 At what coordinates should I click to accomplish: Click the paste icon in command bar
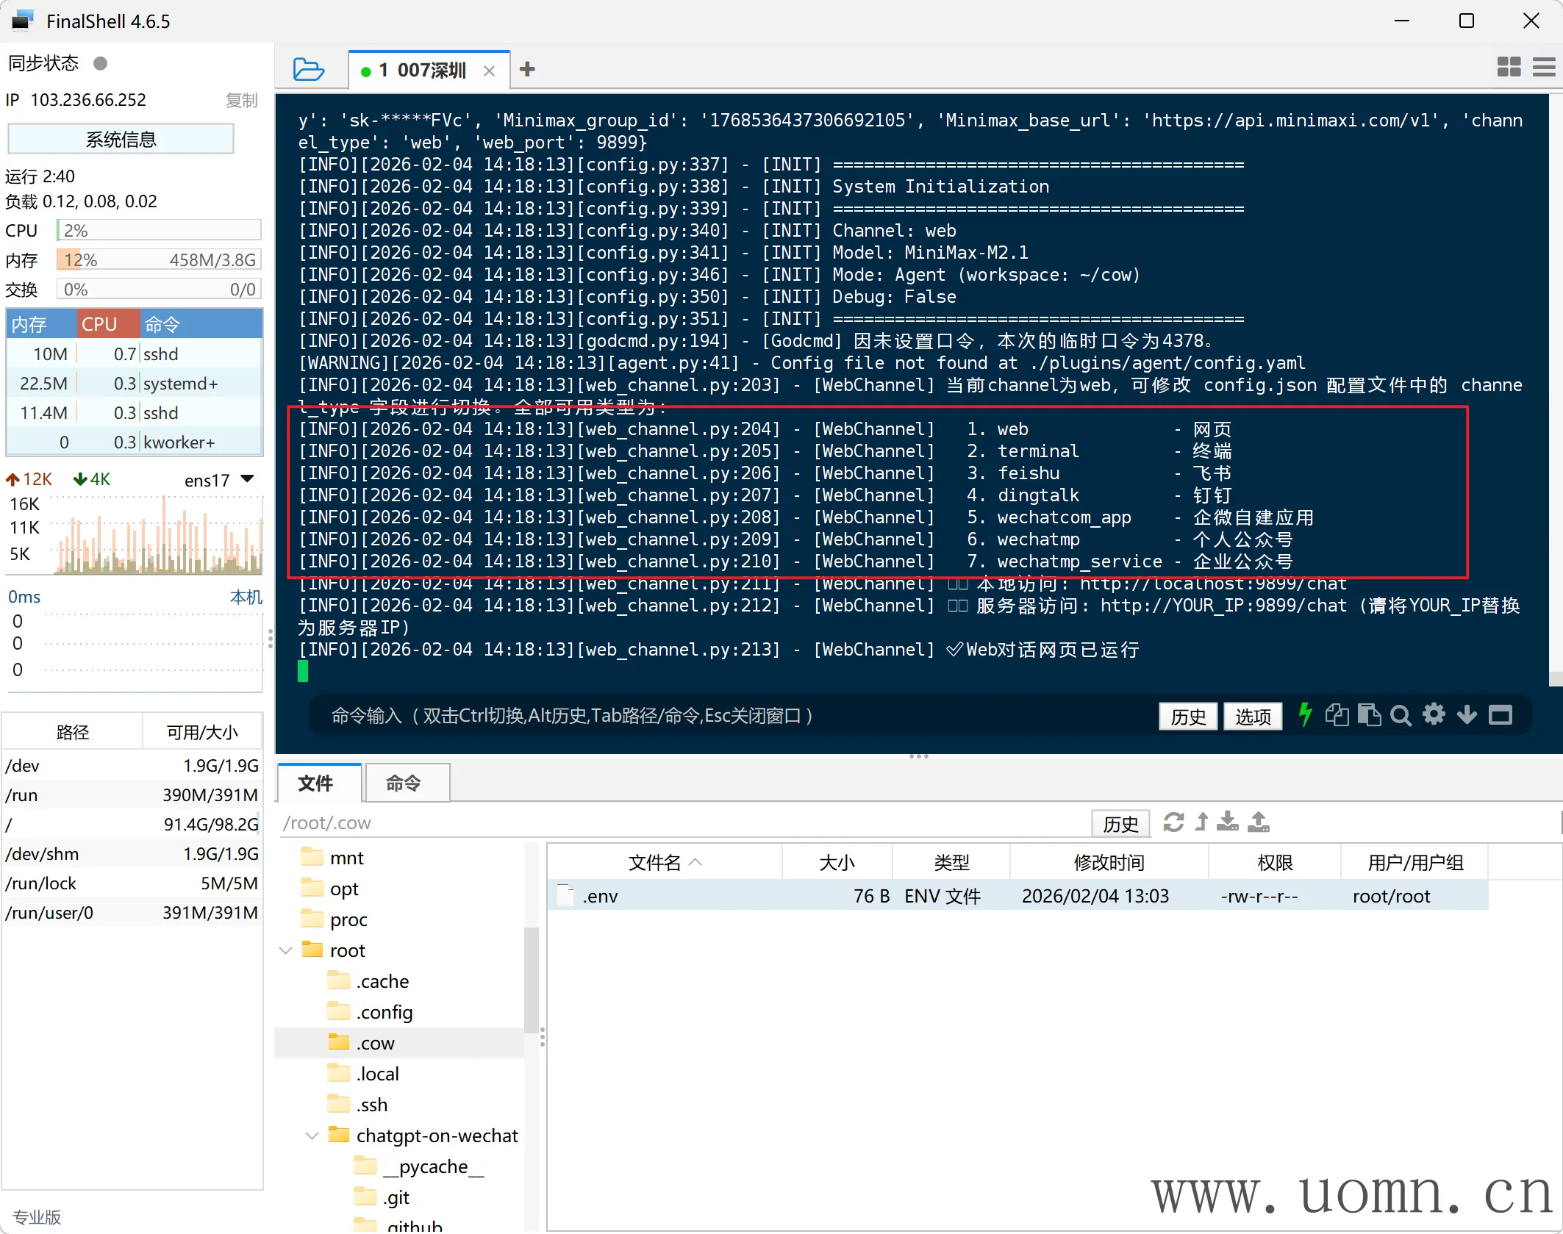point(1369,714)
